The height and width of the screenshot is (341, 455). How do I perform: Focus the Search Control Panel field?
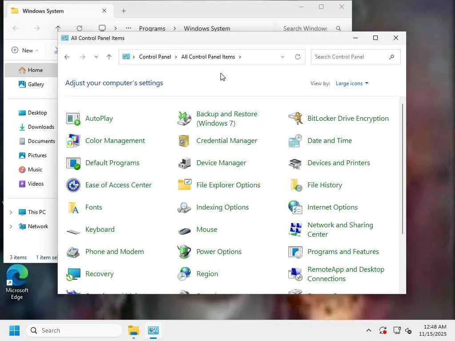pos(355,57)
